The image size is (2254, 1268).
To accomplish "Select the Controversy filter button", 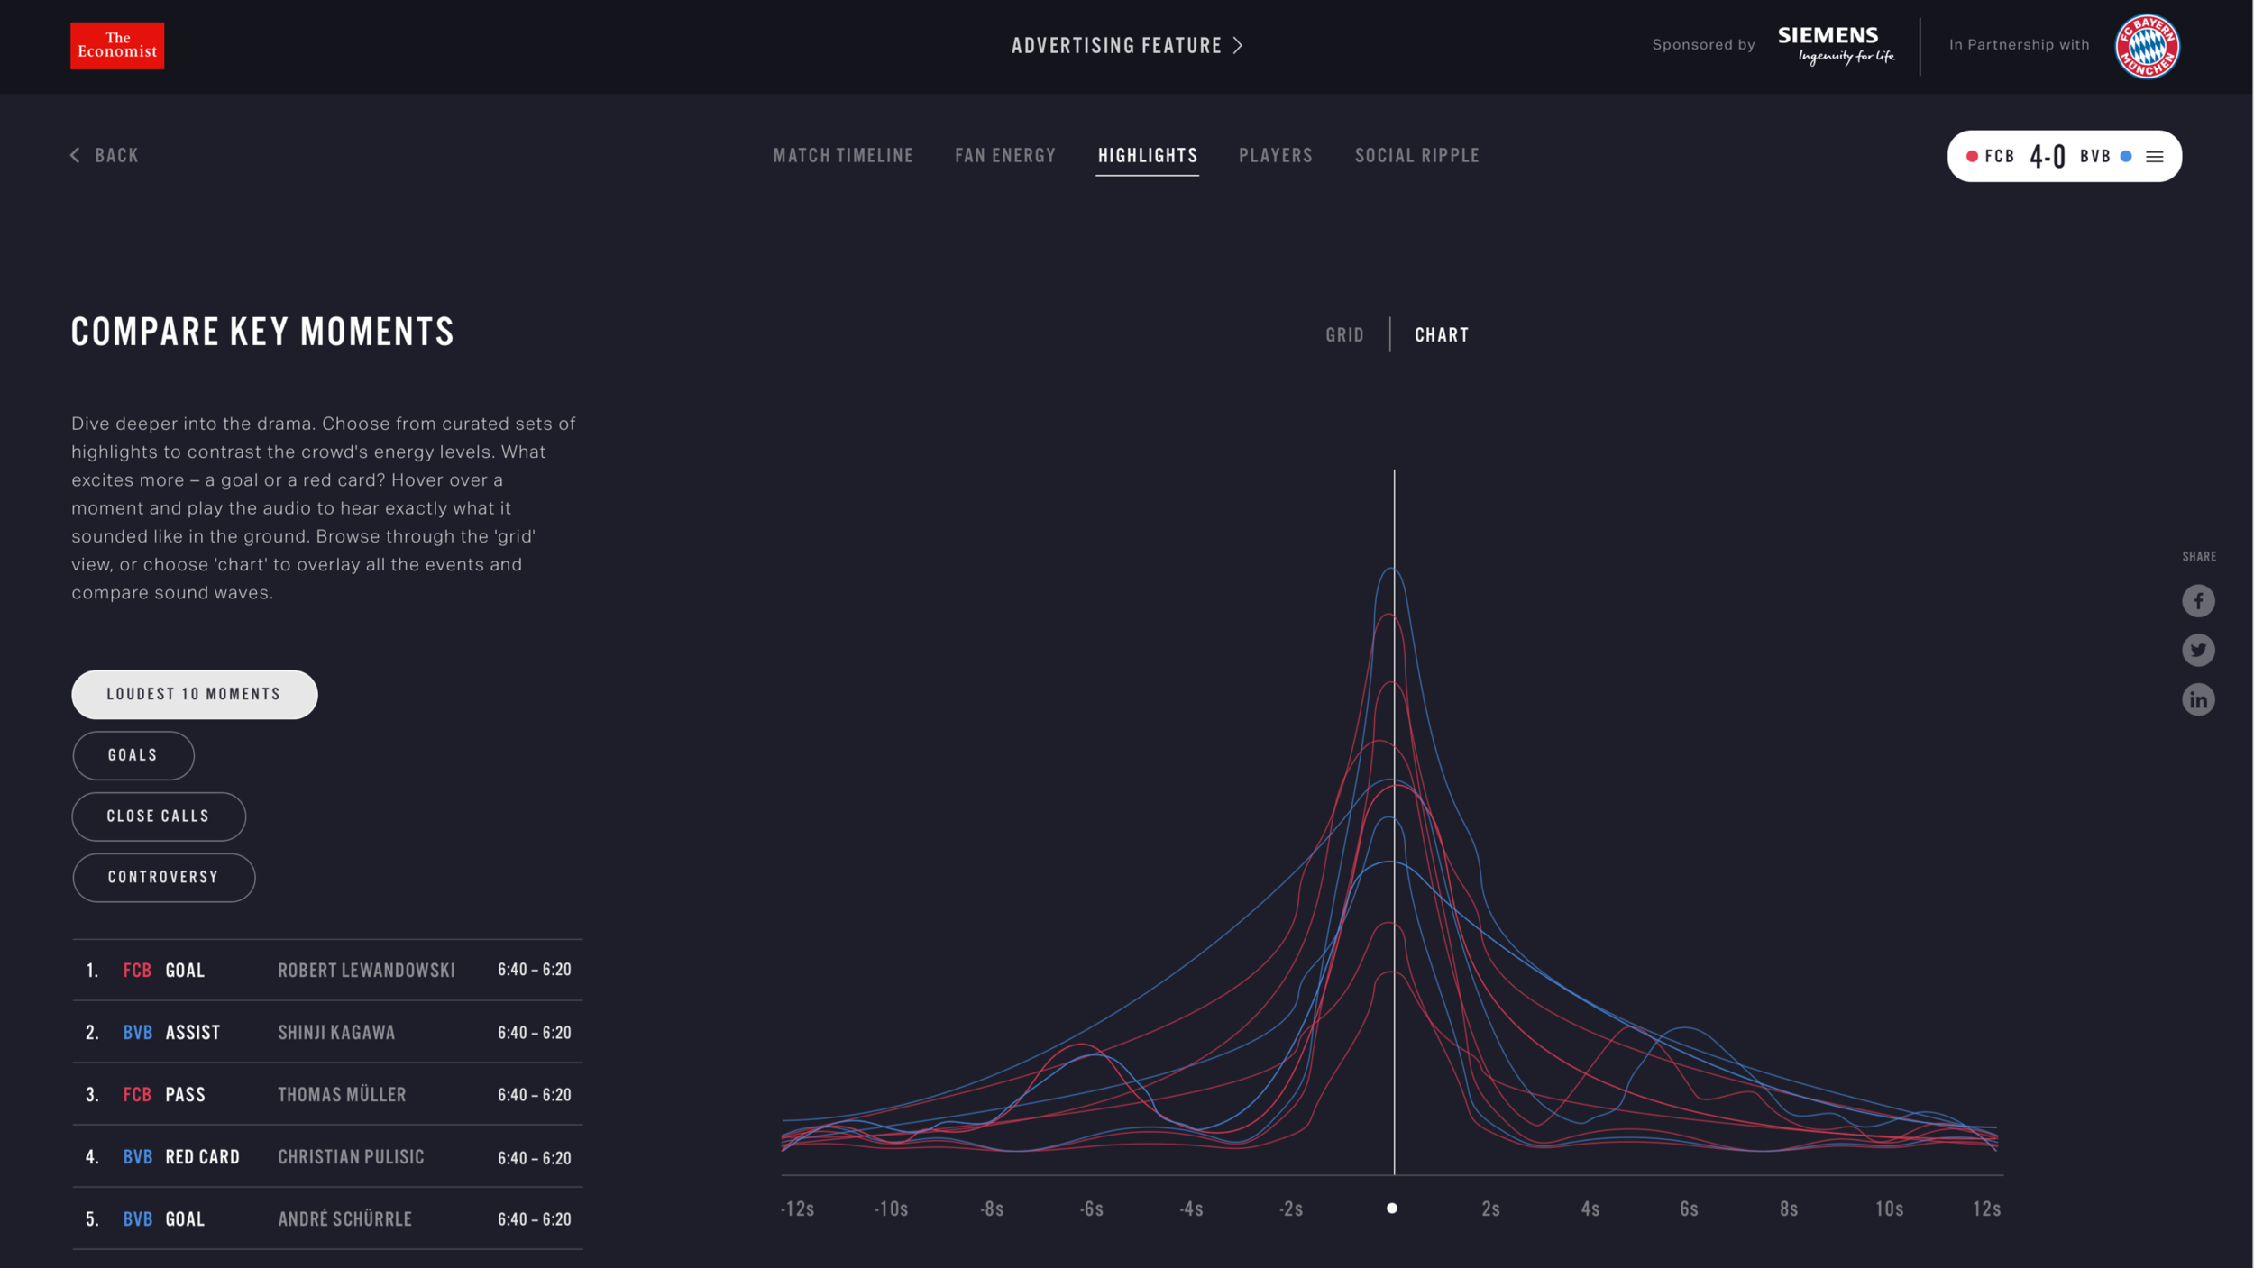I will [x=163, y=877].
